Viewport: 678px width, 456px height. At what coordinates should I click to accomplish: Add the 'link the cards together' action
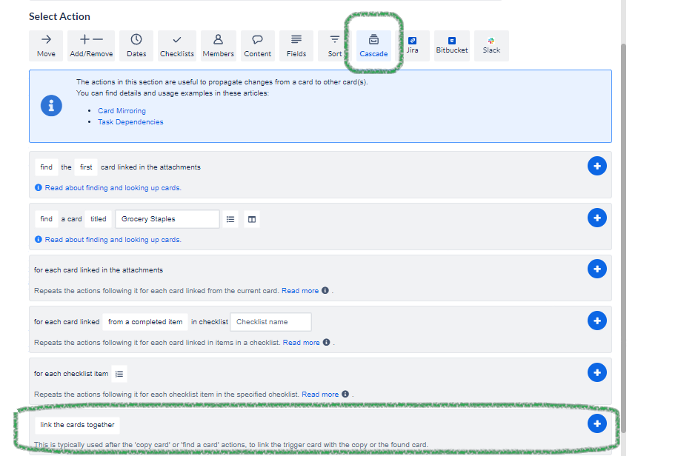point(597,423)
